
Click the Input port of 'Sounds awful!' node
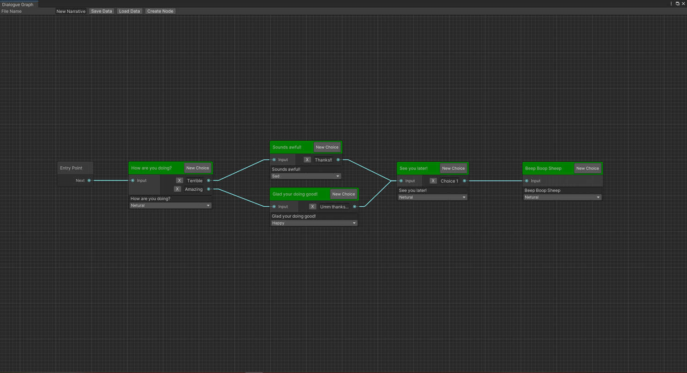coord(274,160)
